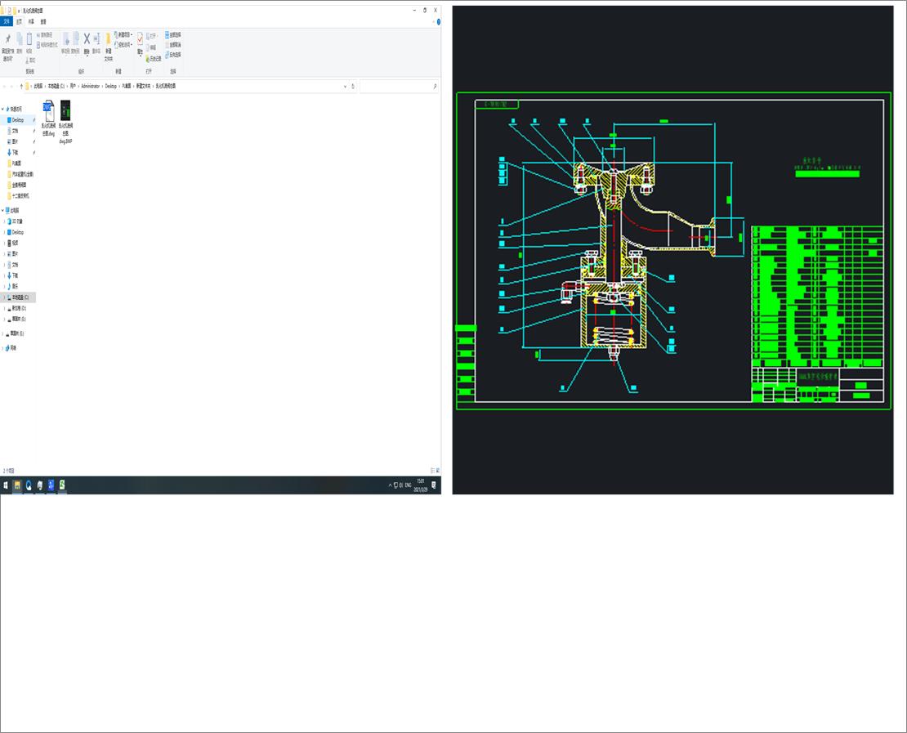Open the New item dropdown in the ribbon
The image size is (907, 733).
pos(123,34)
